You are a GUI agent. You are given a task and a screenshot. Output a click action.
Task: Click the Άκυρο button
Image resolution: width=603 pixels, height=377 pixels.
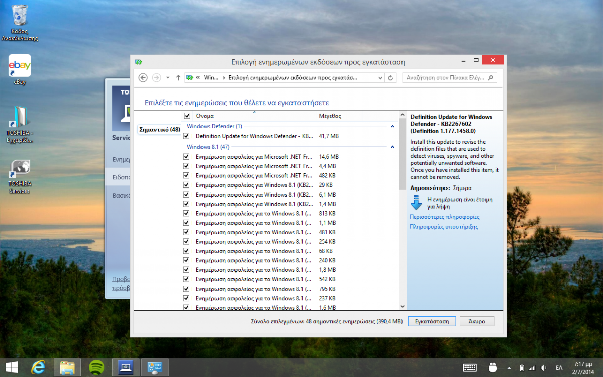coord(477,321)
